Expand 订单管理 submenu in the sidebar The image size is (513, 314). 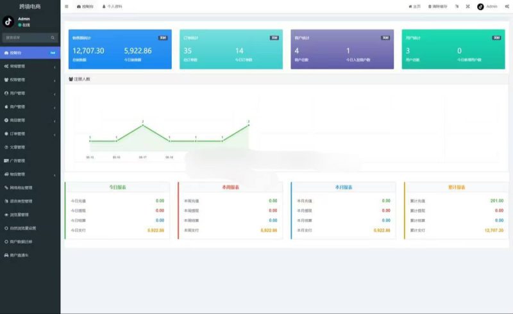point(30,134)
